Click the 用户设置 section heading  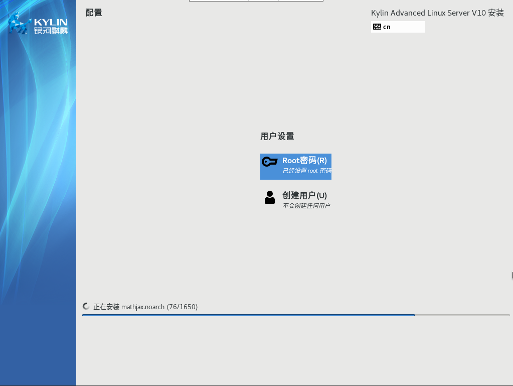(x=277, y=136)
